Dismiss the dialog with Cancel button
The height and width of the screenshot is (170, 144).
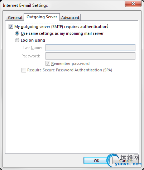pos(125,161)
